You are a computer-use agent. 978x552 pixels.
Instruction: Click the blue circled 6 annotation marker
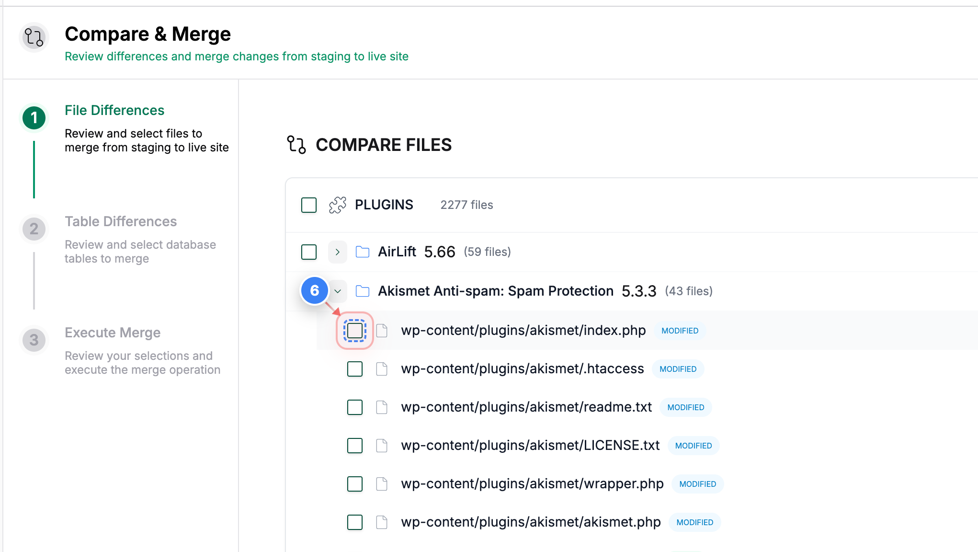coord(315,291)
